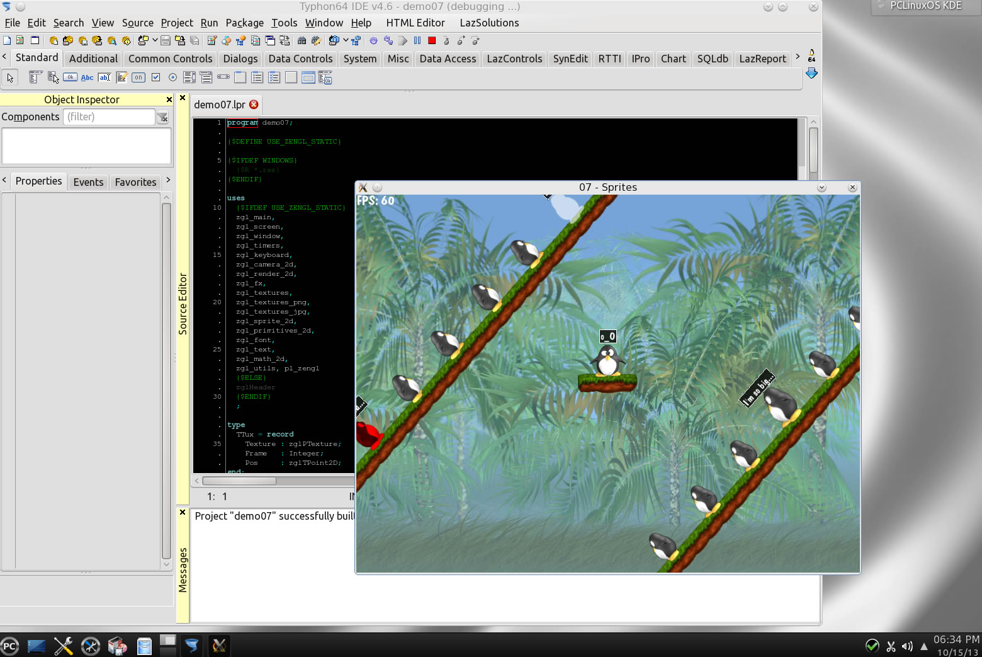Pick the TCheckBox component icon

[x=155, y=77]
